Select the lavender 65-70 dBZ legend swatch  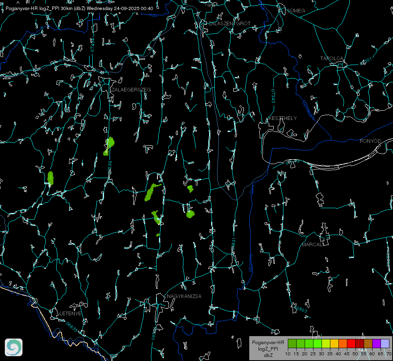pyautogui.click(x=385, y=343)
